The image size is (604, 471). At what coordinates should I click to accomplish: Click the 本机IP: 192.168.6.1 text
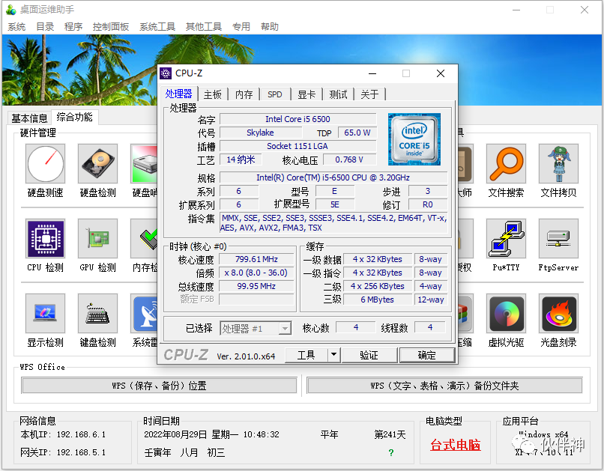(x=63, y=434)
